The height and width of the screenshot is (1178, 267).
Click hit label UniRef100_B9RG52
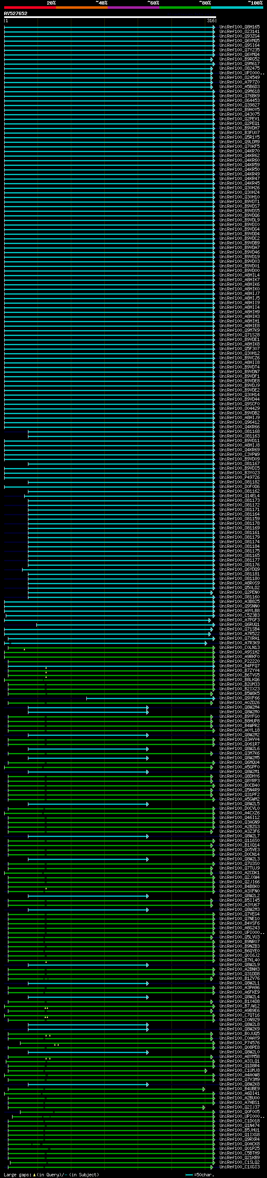tap(239, 59)
